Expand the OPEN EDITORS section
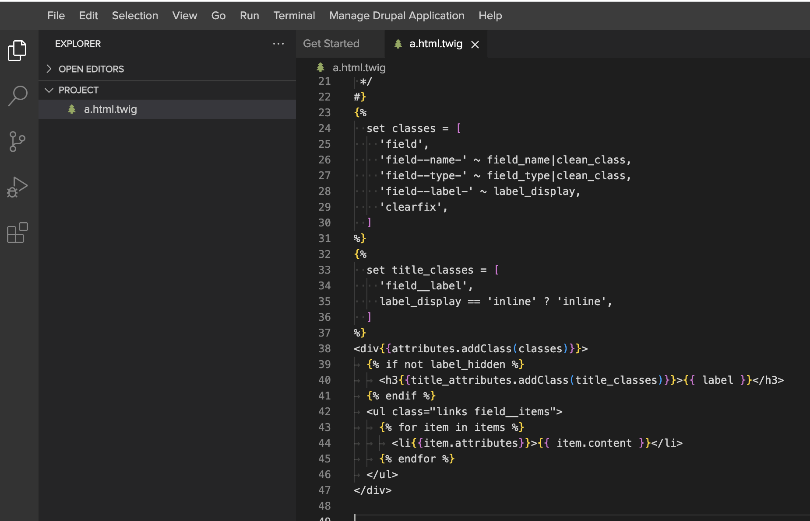 pyautogui.click(x=49, y=69)
